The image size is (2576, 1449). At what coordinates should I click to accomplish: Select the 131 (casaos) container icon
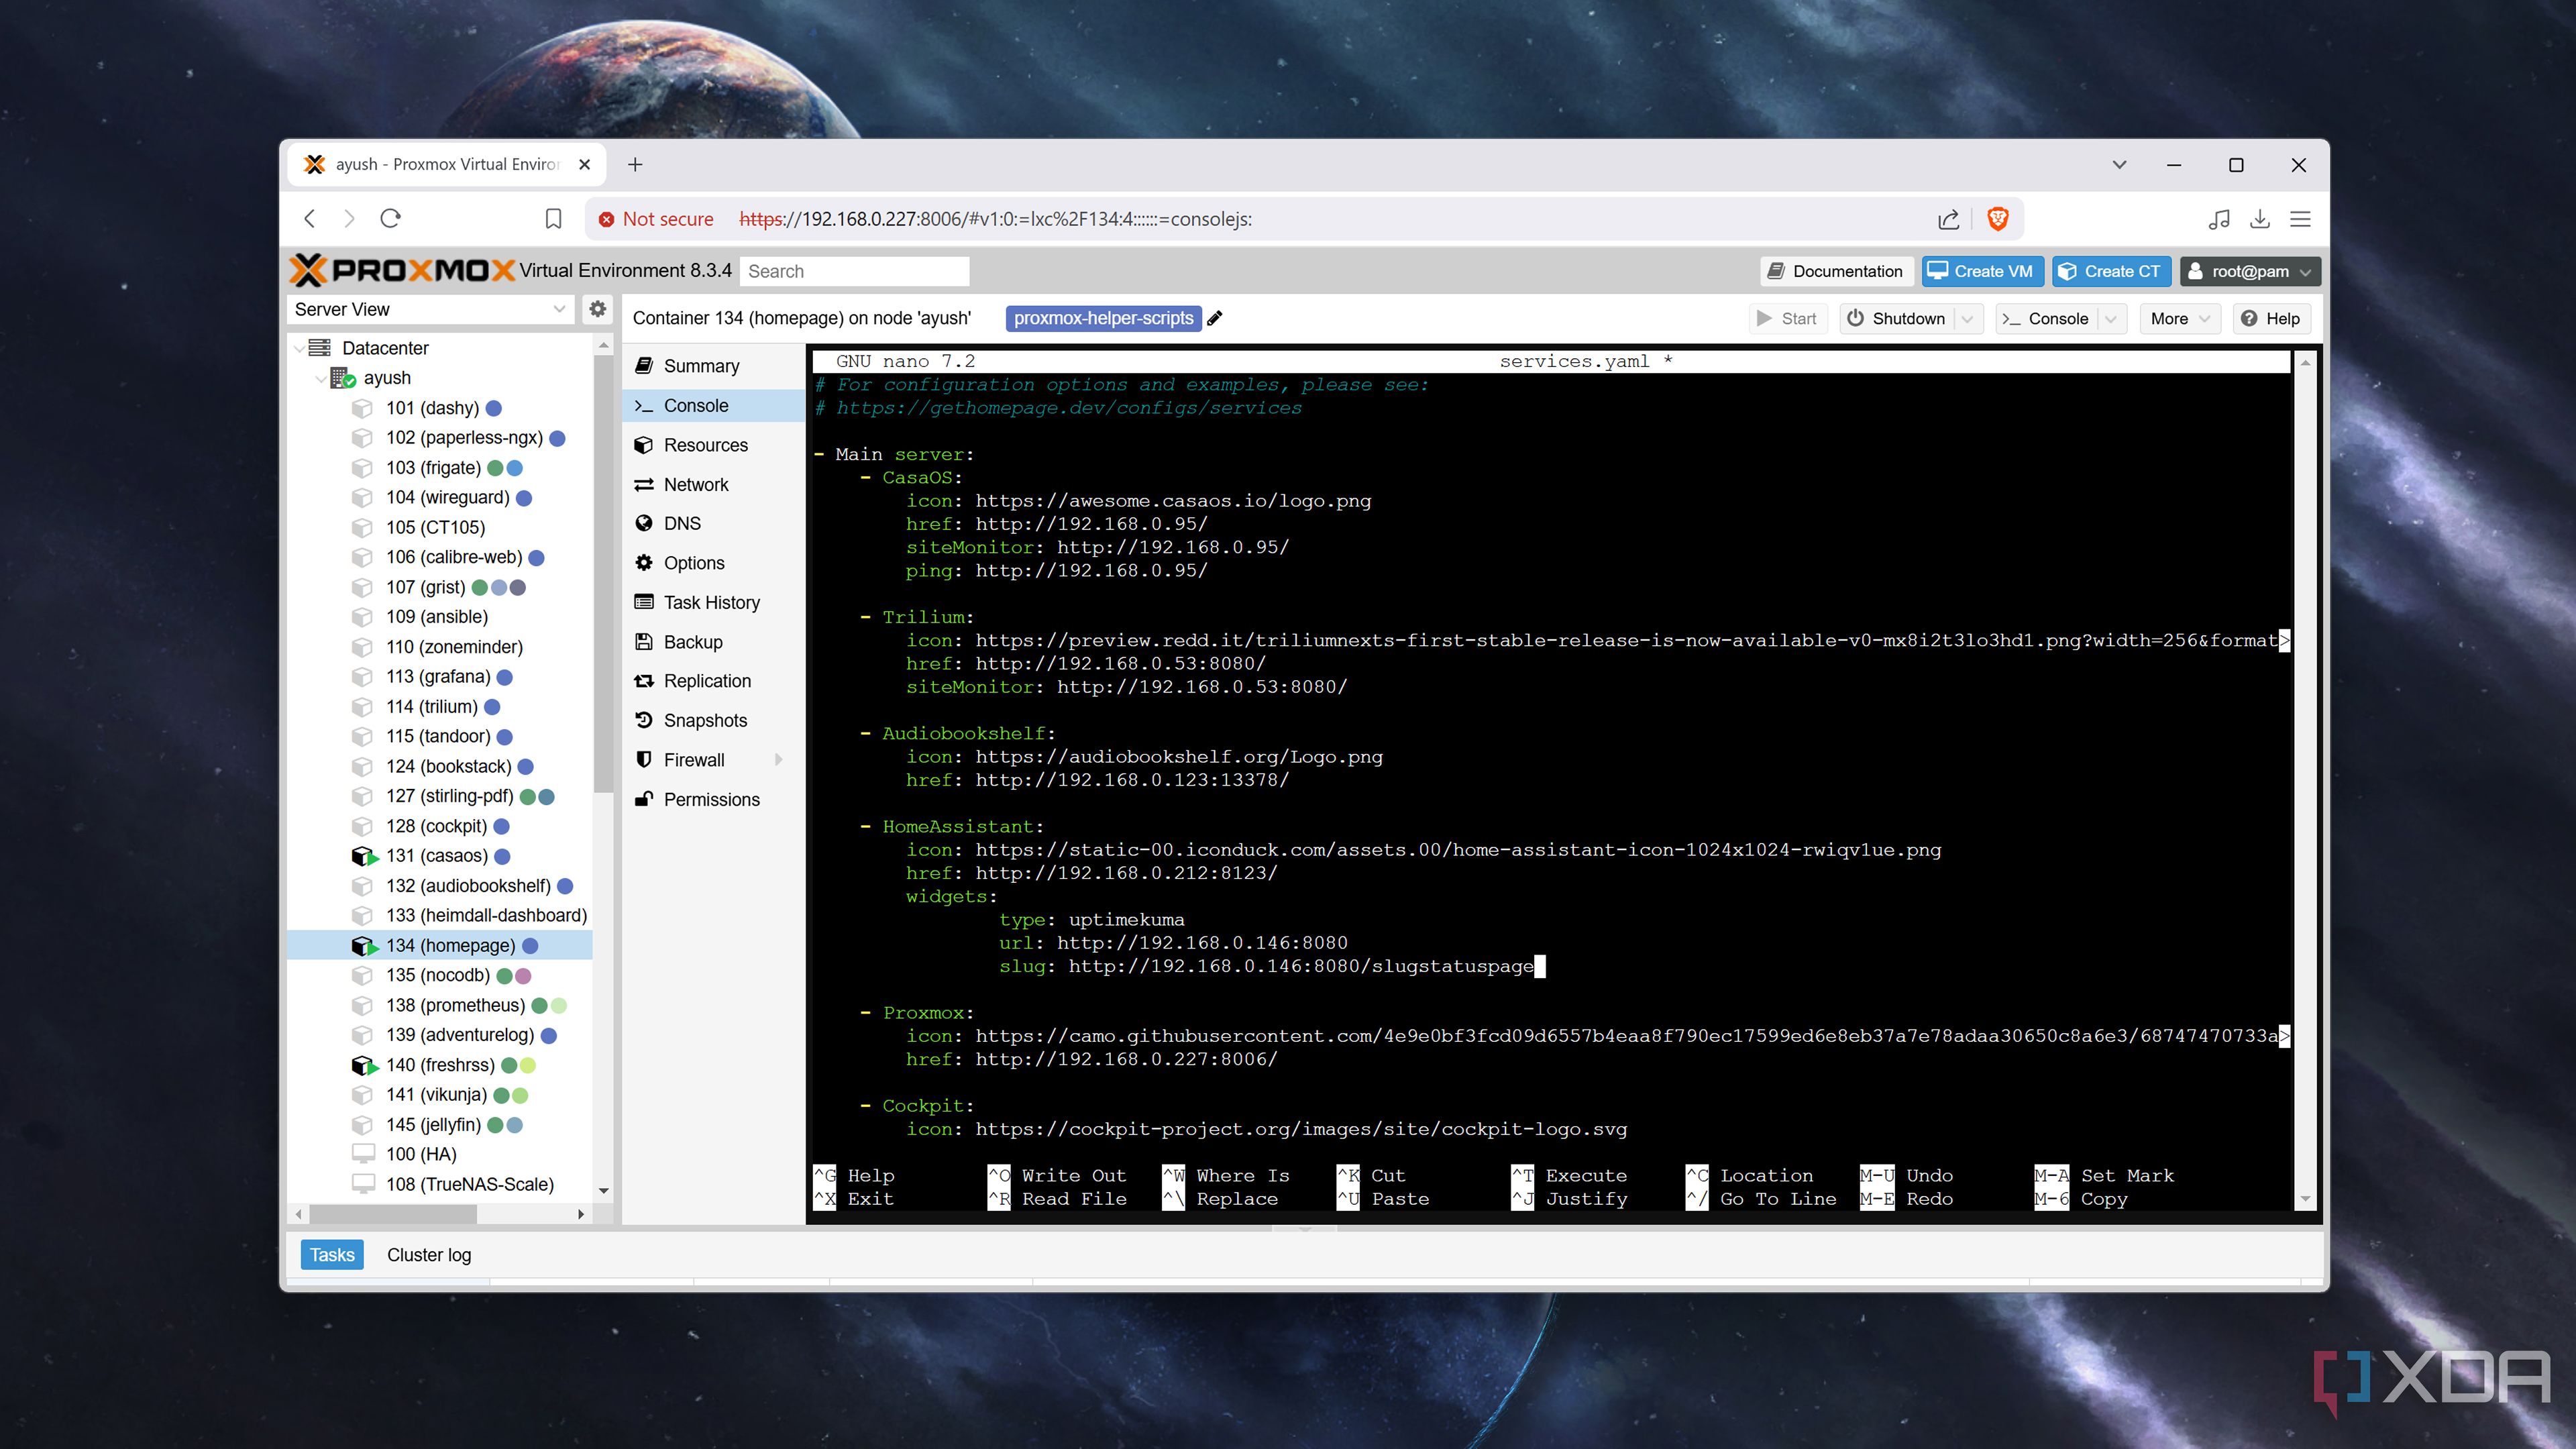click(x=364, y=856)
